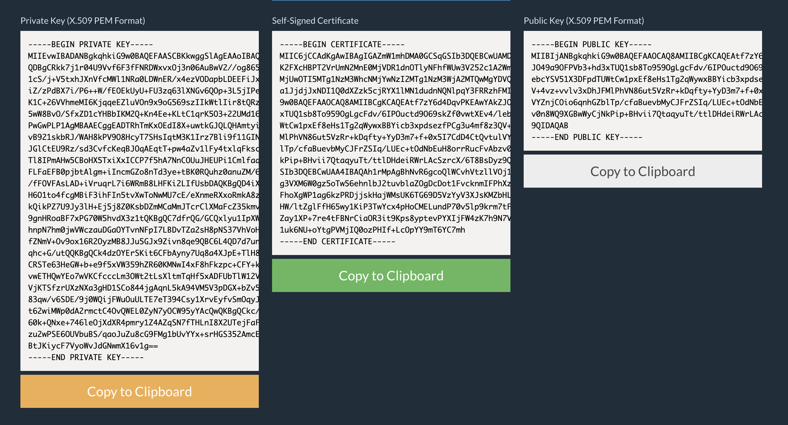Click the public key line starting MIIBIjANBgkq
This screenshot has height=425, width=788.
tap(646, 56)
